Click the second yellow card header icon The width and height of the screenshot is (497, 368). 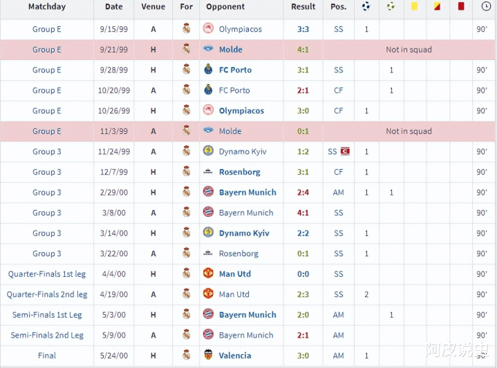pyautogui.click(x=438, y=7)
